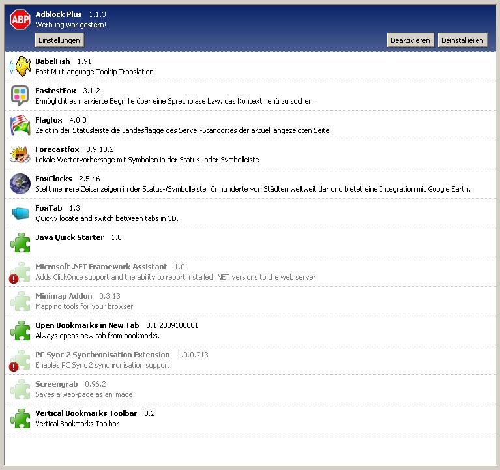The width and height of the screenshot is (500, 470).
Task: Select the faded Minimap Addon puzzle icon
Action: coord(20,301)
